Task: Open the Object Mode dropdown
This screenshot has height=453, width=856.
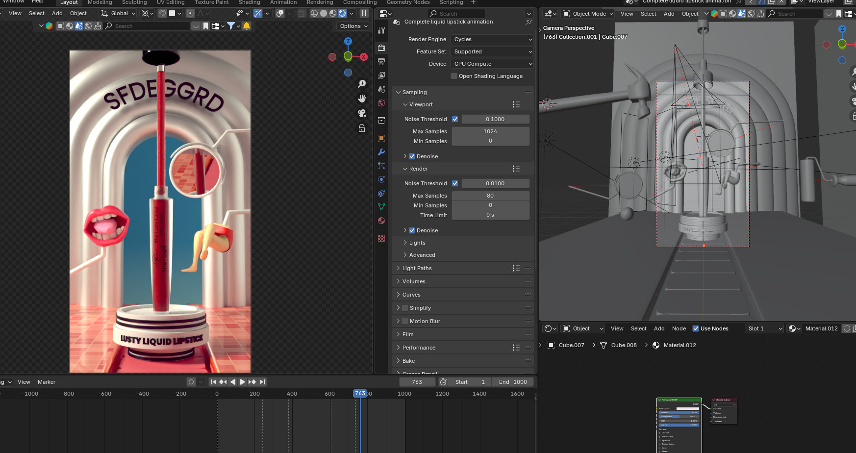Action: [x=588, y=14]
